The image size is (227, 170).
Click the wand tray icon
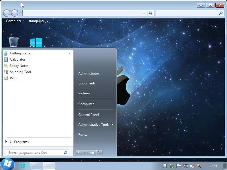tap(199, 166)
